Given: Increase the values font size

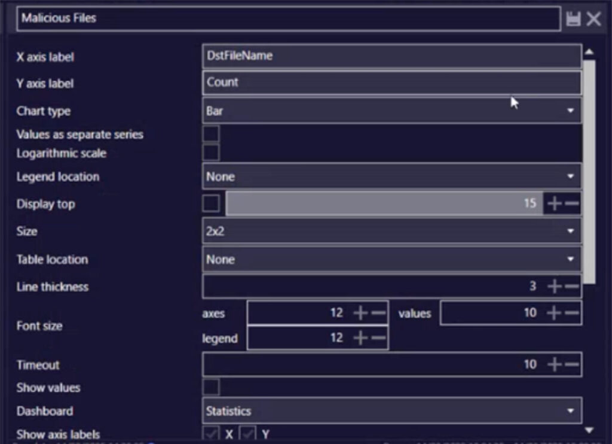Looking at the screenshot, I should tap(554, 313).
